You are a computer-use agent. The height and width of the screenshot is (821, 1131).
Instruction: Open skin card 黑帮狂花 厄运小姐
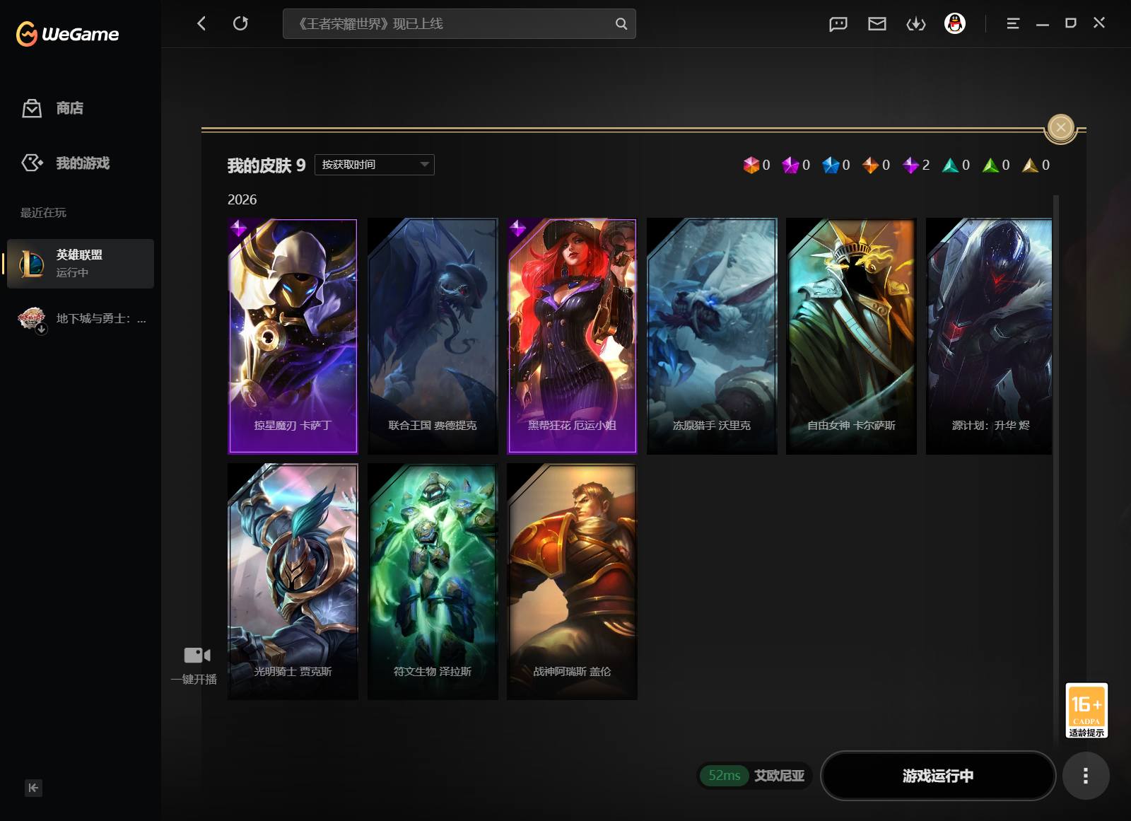tap(572, 336)
